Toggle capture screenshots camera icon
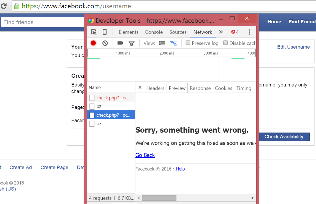The image size is (316, 204). tap(120, 43)
